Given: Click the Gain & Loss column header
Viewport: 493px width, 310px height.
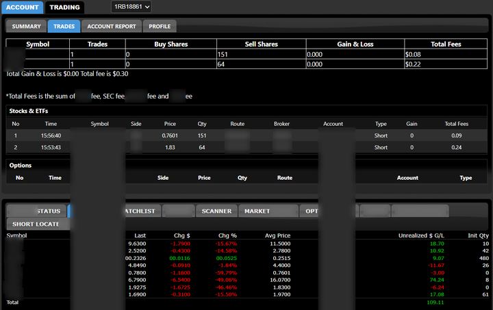Looking at the screenshot, I should (355, 44).
